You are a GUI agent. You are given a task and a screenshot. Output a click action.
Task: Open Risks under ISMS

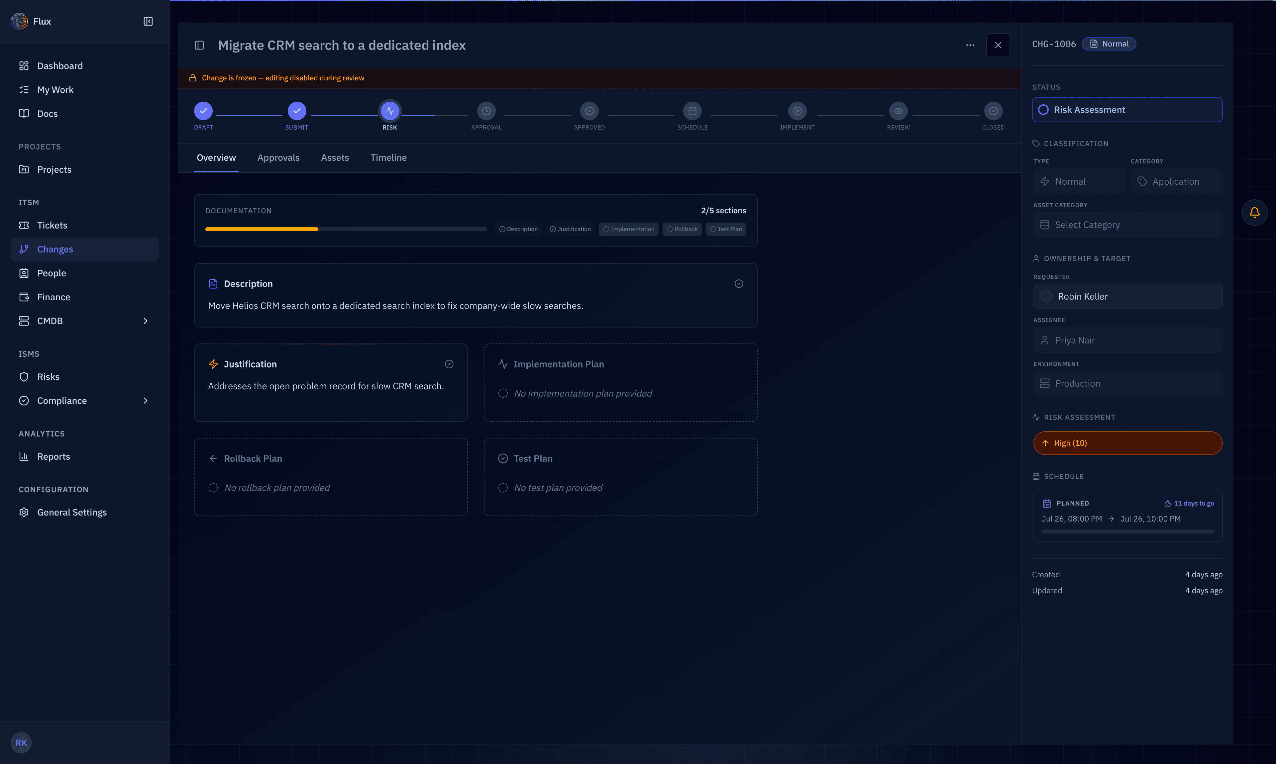(x=84, y=377)
